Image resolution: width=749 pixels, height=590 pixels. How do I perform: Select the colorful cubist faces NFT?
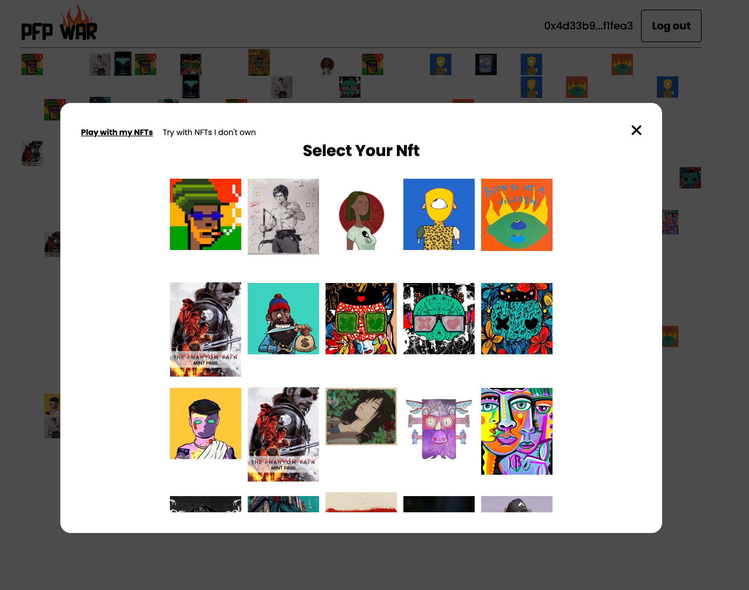[517, 431]
